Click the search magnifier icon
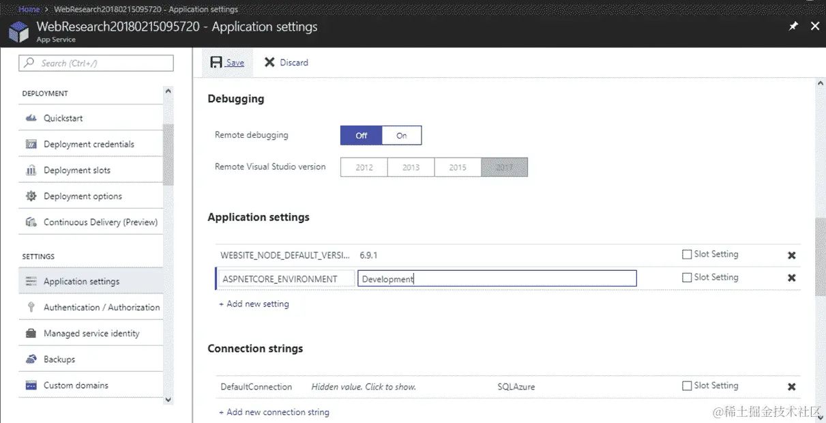 [x=29, y=63]
